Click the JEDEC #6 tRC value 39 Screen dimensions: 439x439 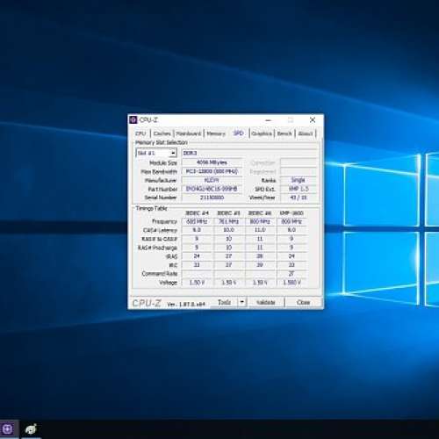click(x=260, y=265)
